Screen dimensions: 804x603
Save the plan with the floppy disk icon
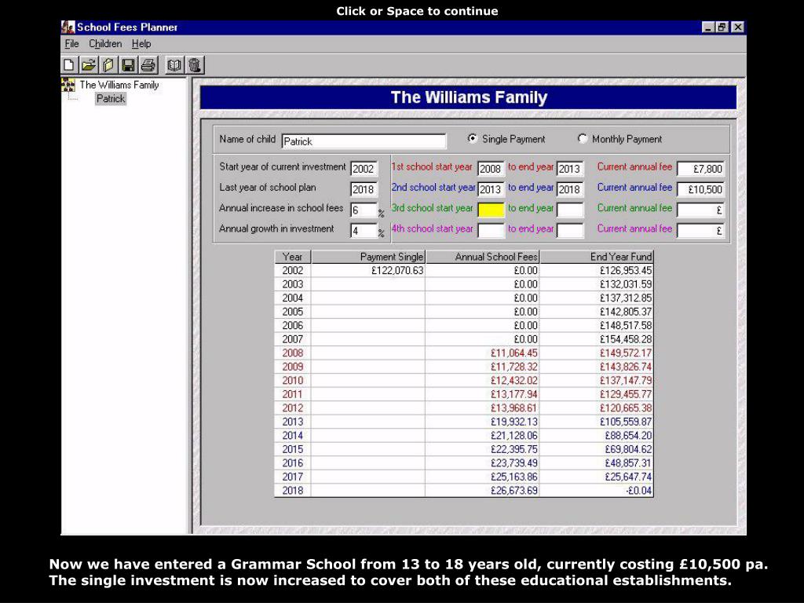point(128,65)
